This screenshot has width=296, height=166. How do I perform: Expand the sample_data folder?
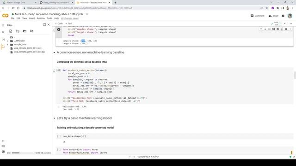8,45
